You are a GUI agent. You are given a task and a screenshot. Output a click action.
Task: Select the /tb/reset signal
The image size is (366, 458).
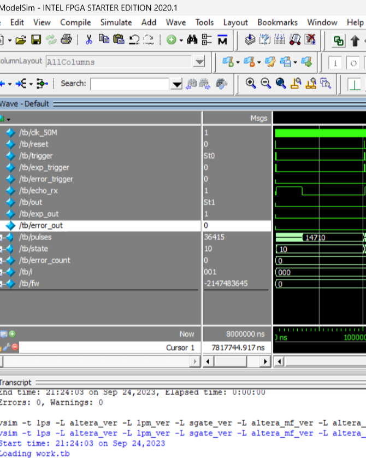pyautogui.click(x=33, y=144)
